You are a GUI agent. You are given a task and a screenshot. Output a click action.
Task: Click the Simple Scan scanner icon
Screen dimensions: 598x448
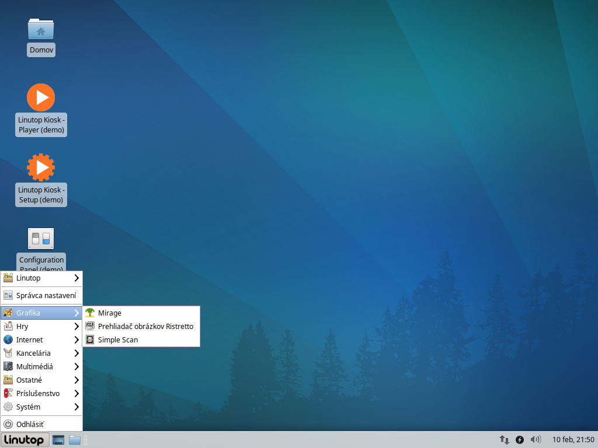coord(90,339)
